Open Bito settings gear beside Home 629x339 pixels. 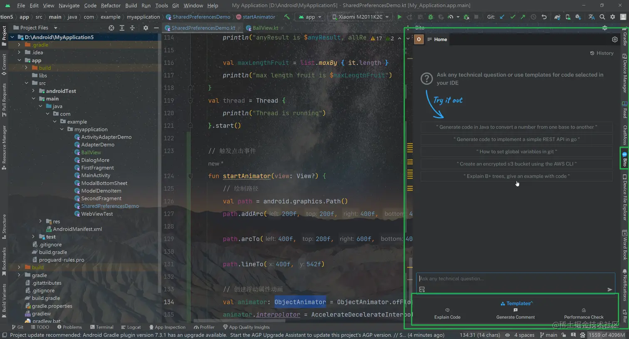point(614,40)
